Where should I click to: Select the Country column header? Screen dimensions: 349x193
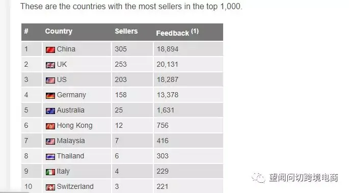(59, 32)
